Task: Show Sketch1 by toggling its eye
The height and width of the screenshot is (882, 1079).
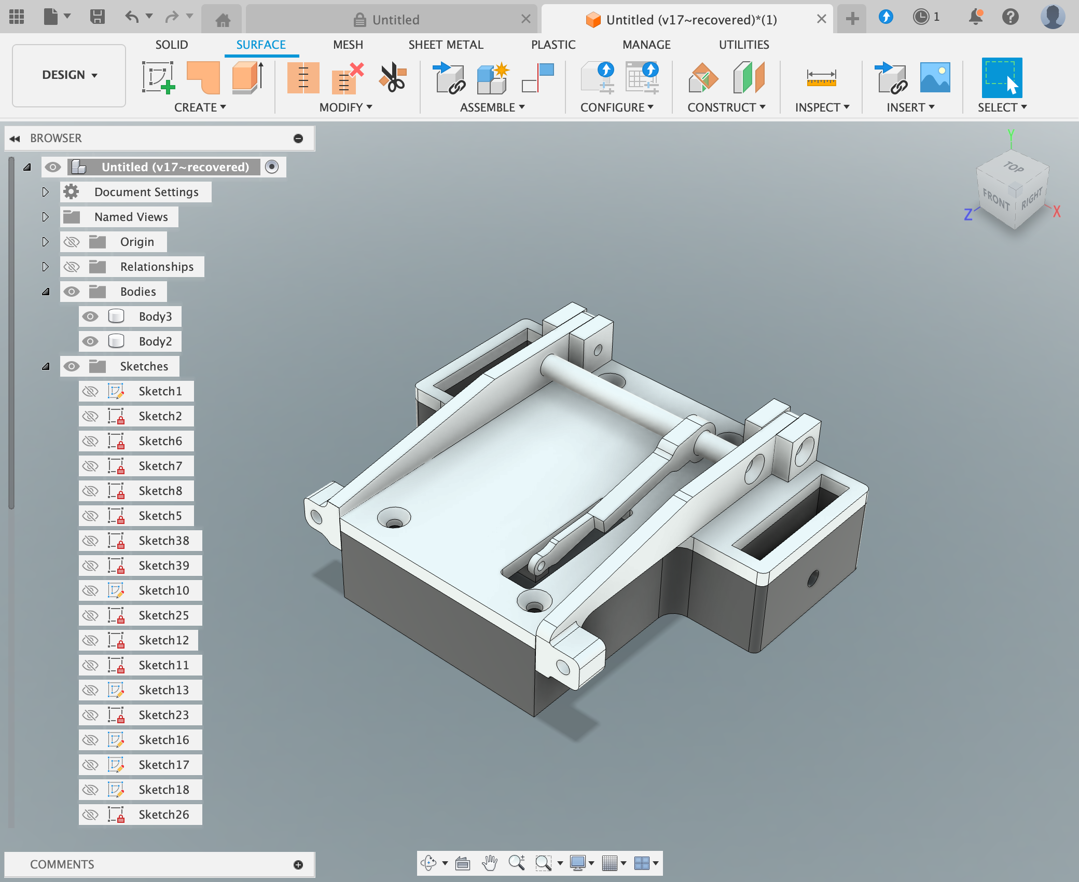Action: pos(90,391)
